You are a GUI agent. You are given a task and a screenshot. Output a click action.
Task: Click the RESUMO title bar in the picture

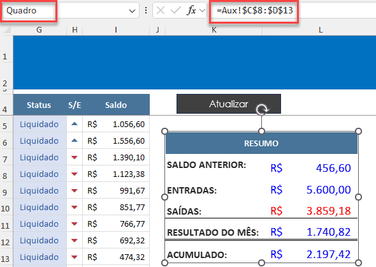(261, 143)
